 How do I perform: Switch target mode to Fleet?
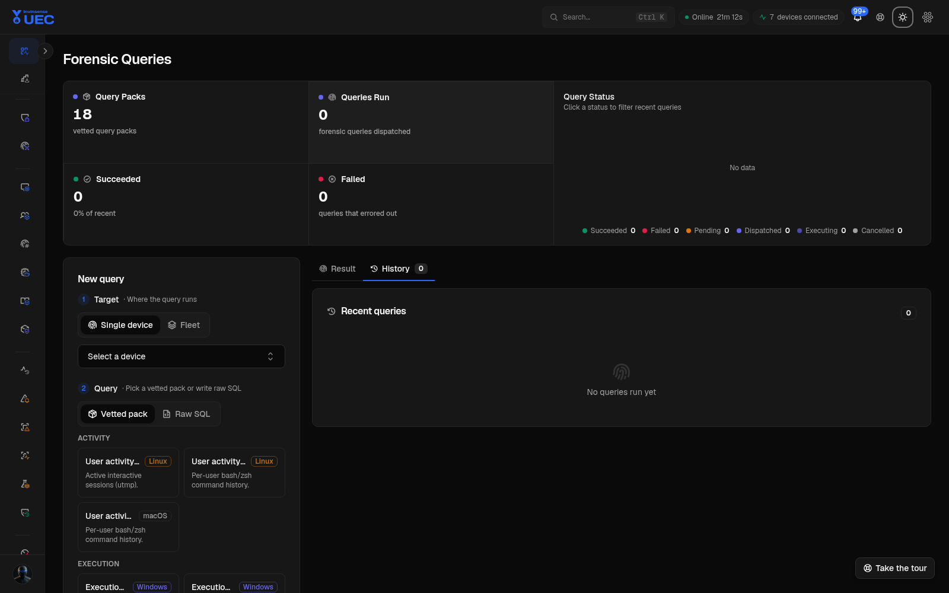coord(184,325)
